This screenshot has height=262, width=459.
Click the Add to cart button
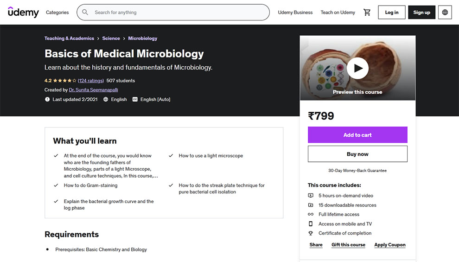(x=357, y=135)
